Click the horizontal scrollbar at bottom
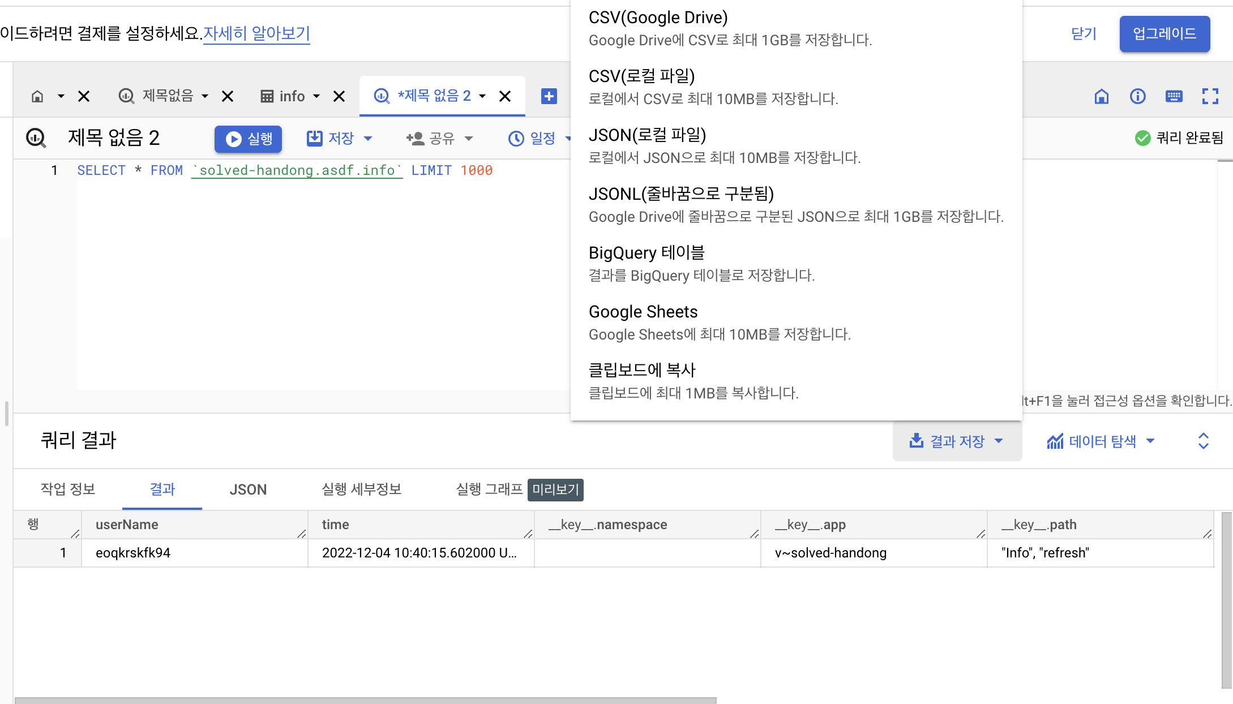Screen dimensions: 1233x704 (x=365, y=700)
